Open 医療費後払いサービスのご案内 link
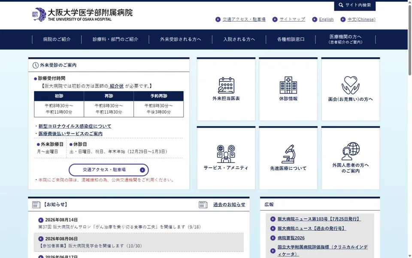412x258 pixels. pos(70,134)
